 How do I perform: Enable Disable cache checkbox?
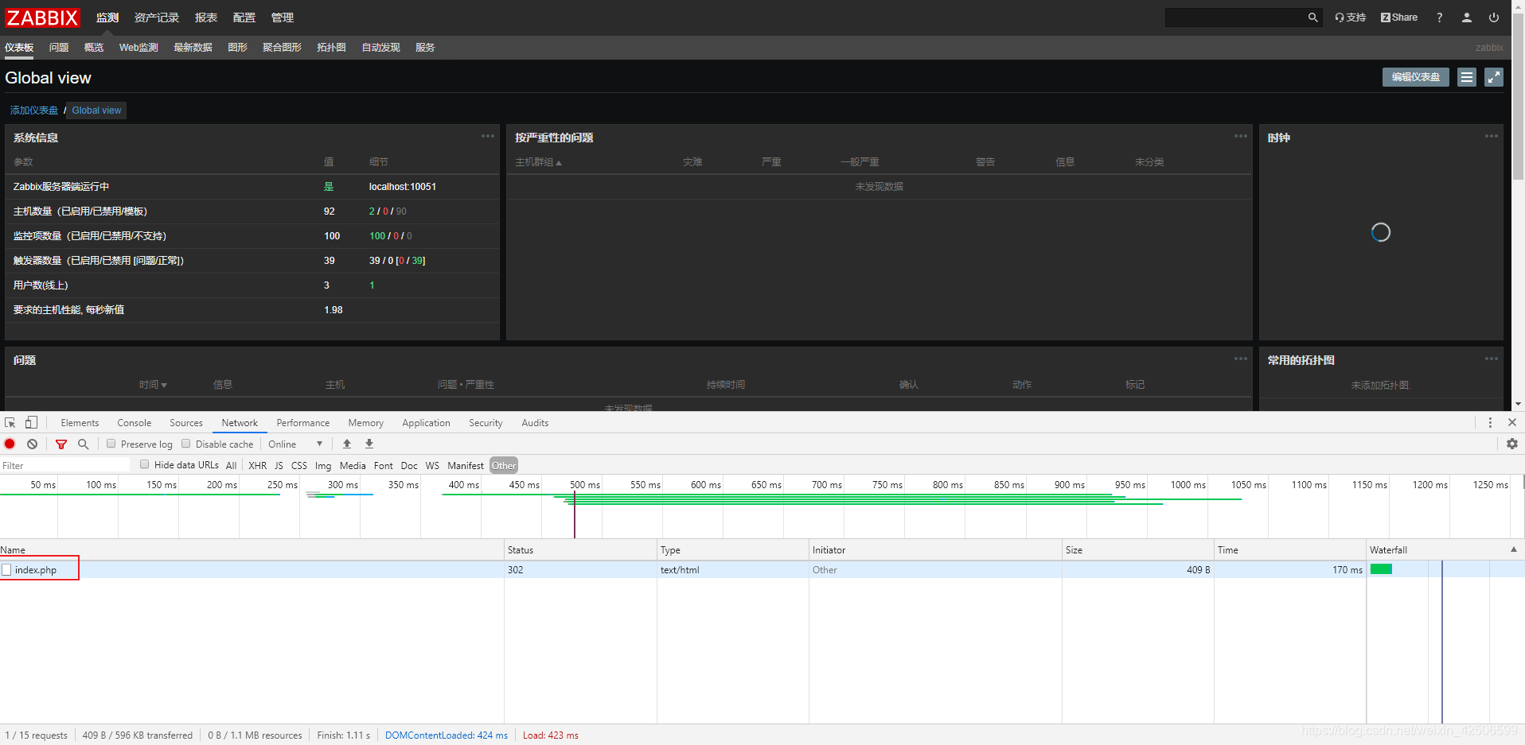(x=186, y=444)
